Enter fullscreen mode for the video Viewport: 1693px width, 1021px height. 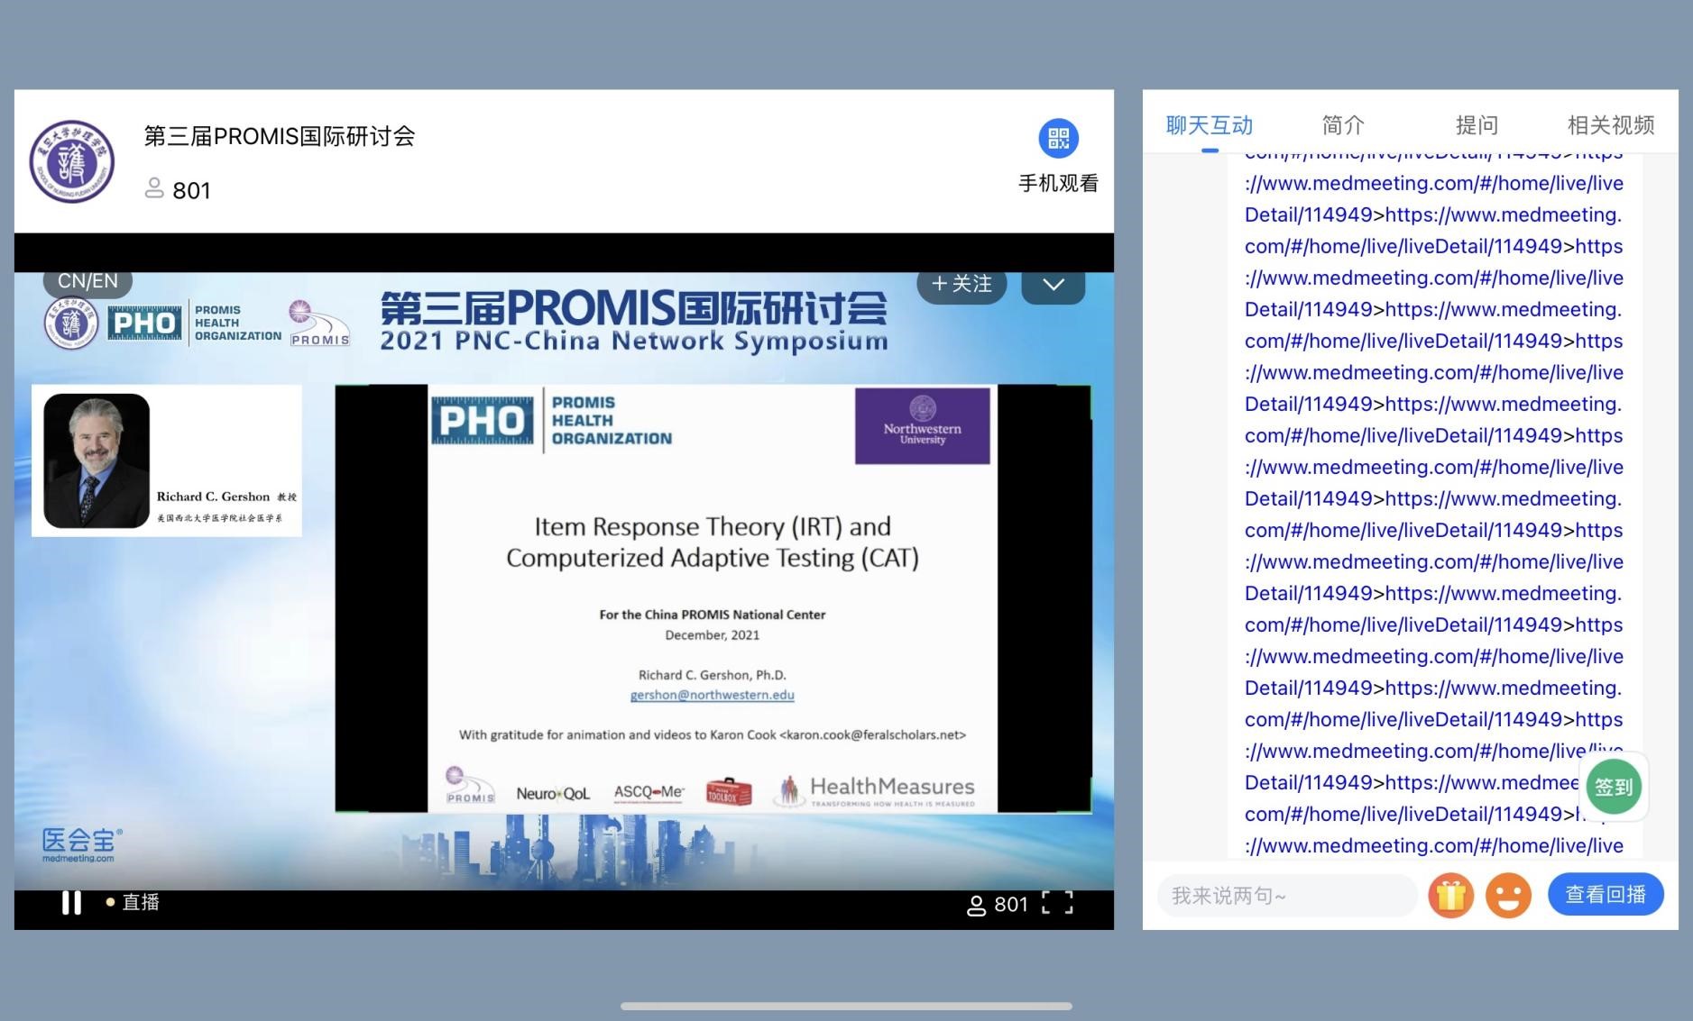point(1057,903)
